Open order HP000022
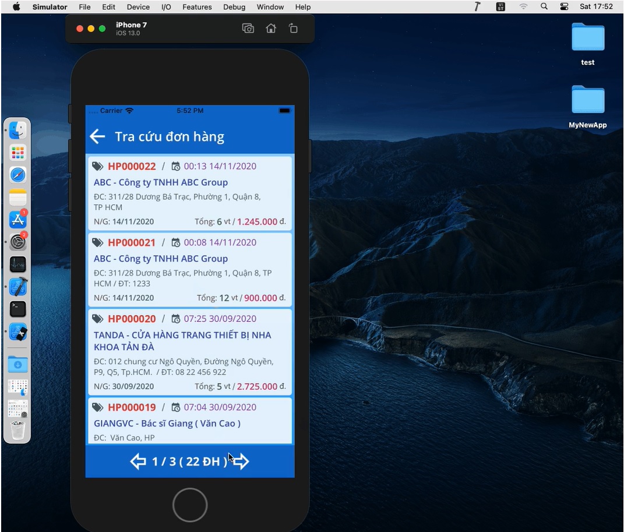 pyautogui.click(x=189, y=193)
